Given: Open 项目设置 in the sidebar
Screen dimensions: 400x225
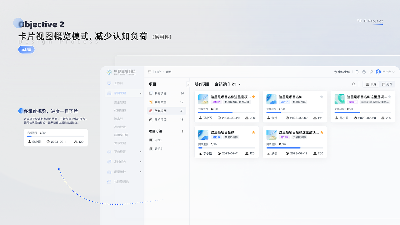Looking at the screenshot, I should [x=120, y=127].
